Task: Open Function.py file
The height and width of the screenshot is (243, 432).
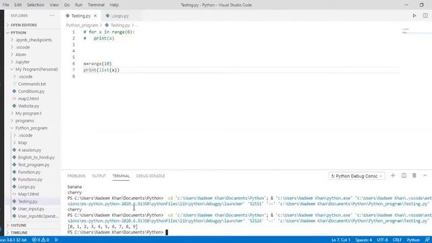Action: point(29,172)
